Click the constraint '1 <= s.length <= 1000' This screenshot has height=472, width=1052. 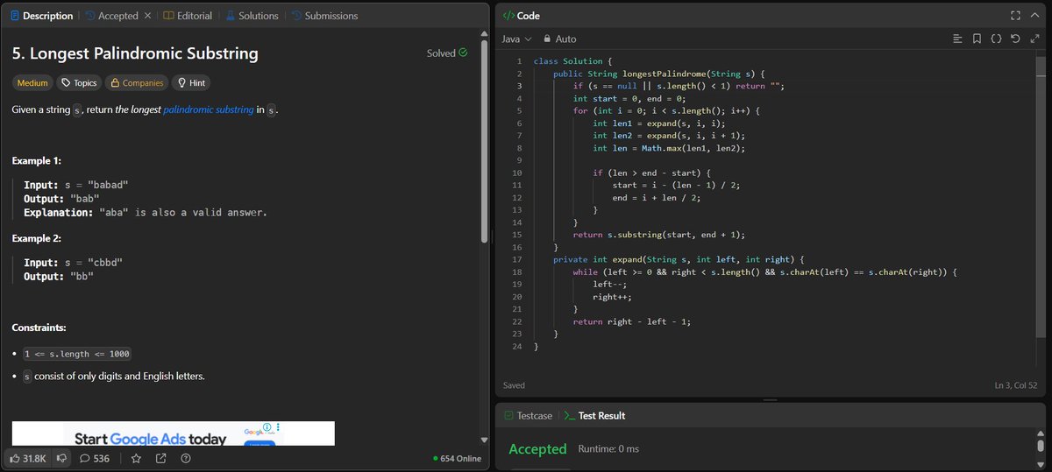tap(77, 354)
